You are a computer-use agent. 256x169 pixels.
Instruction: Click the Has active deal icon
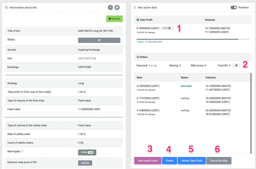[x=135, y=7]
